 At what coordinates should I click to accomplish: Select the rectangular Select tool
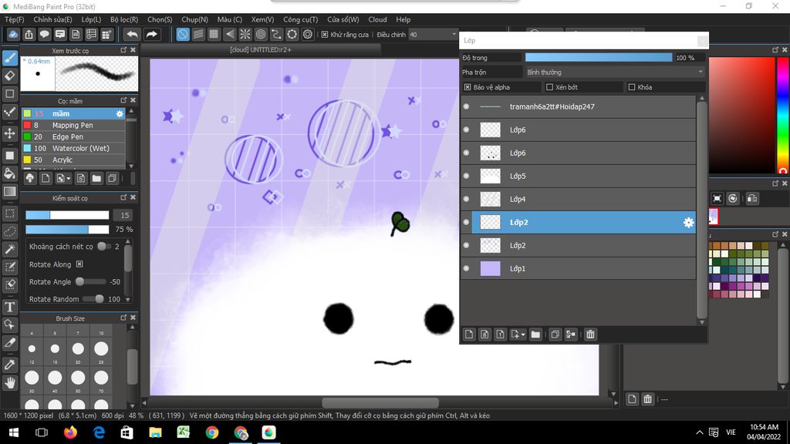pyautogui.click(x=9, y=214)
